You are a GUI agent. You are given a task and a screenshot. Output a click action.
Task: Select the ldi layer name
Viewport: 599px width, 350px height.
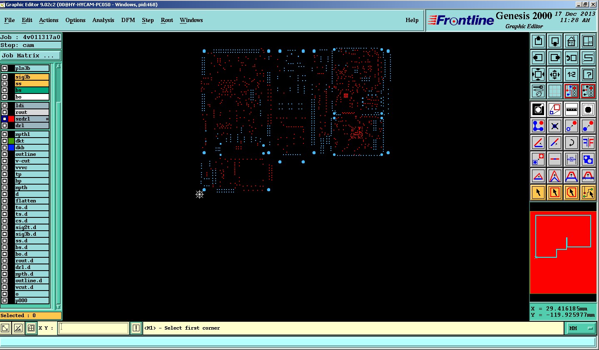(x=32, y=106)
